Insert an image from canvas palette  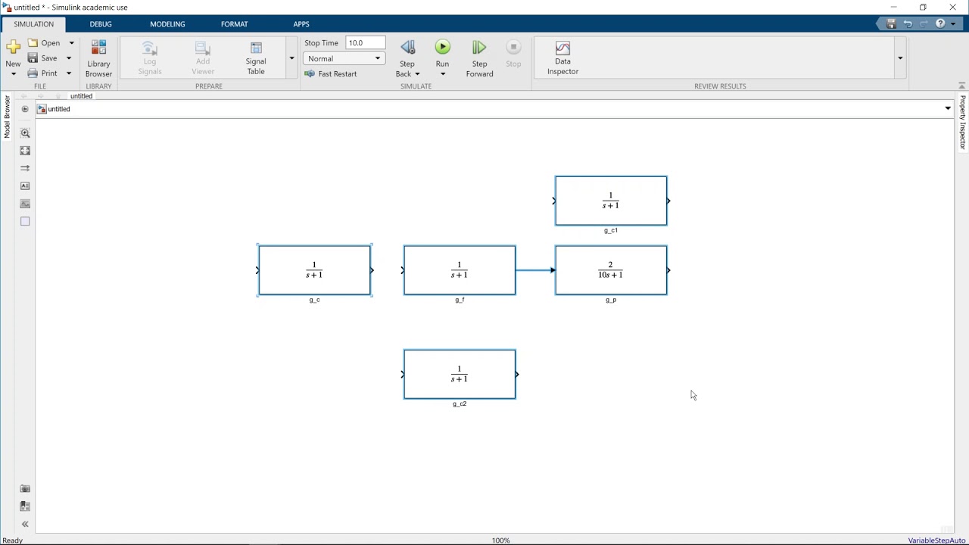(25, 204)
